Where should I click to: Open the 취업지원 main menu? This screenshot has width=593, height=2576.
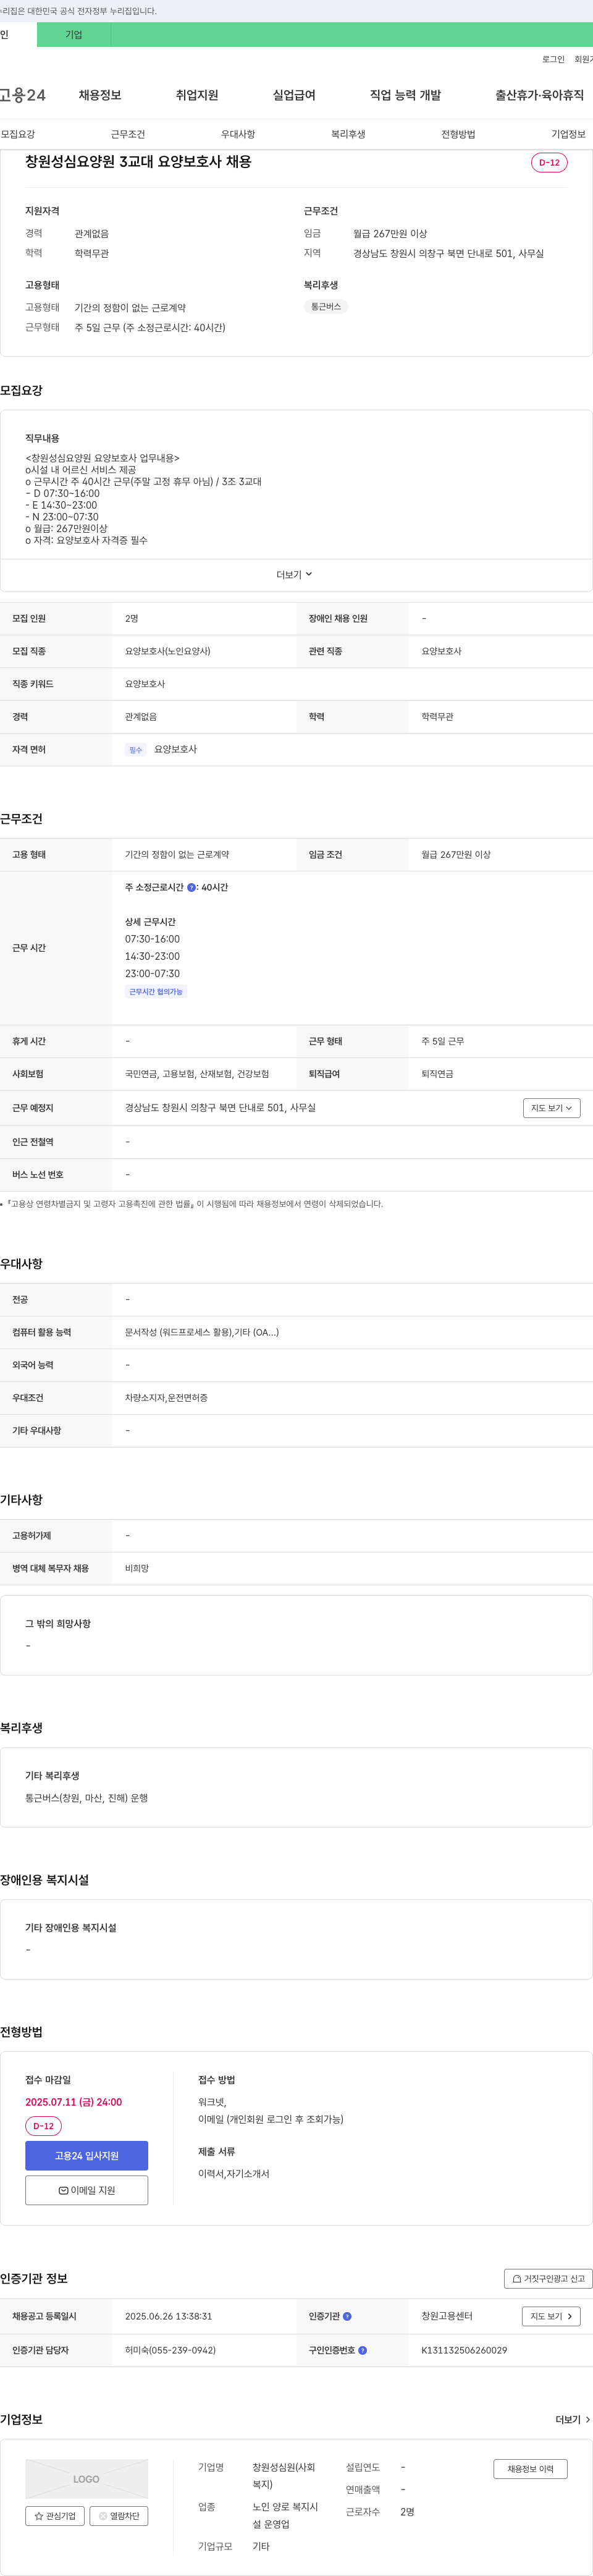pyautogui.click(x=197, y=95)
